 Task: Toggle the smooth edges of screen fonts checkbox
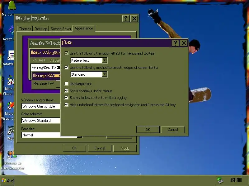pos(66,68)
